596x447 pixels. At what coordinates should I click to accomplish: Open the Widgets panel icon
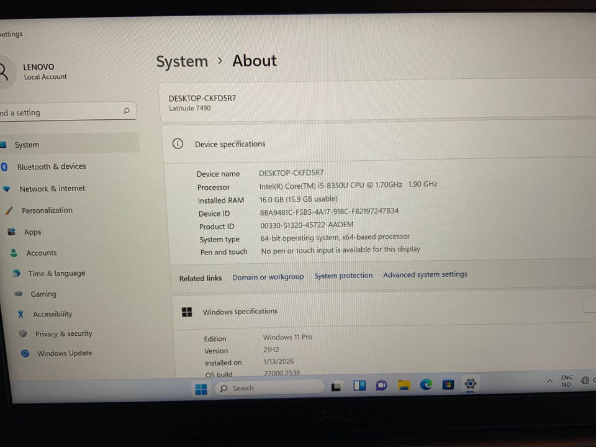pyautogui.click(x=359, y=386)
